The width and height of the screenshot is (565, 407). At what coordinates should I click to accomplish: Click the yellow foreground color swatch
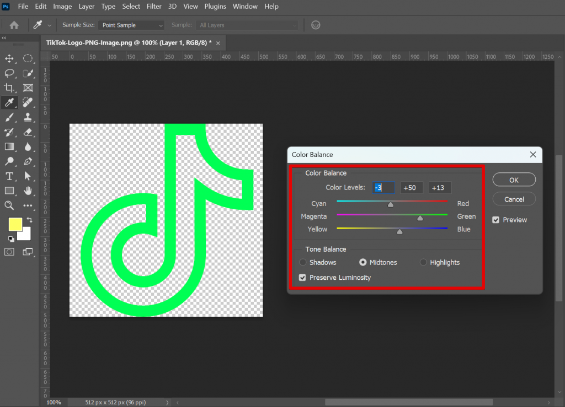coord(15,224)
